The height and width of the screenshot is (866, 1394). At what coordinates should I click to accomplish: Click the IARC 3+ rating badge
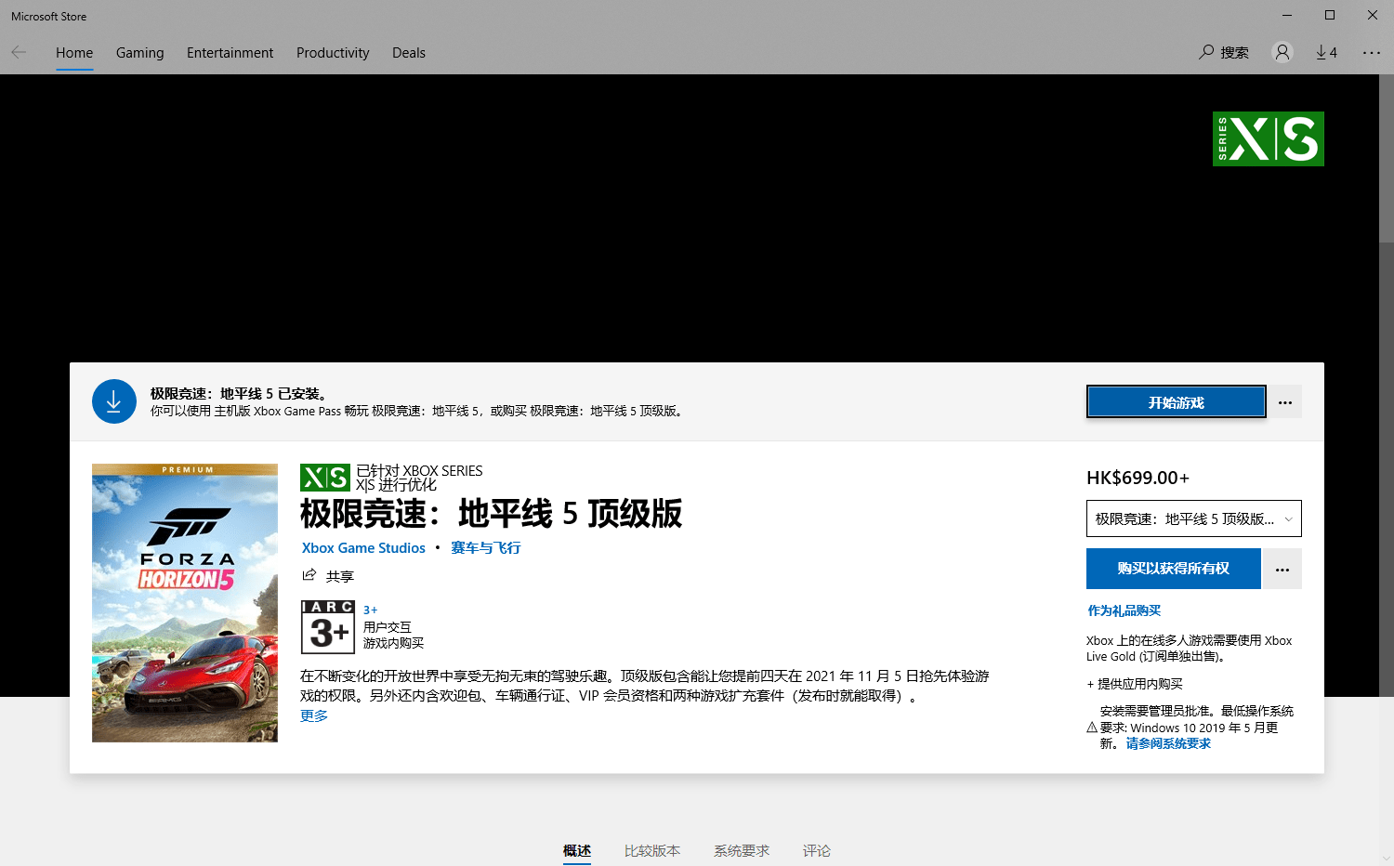click(328, 627)
